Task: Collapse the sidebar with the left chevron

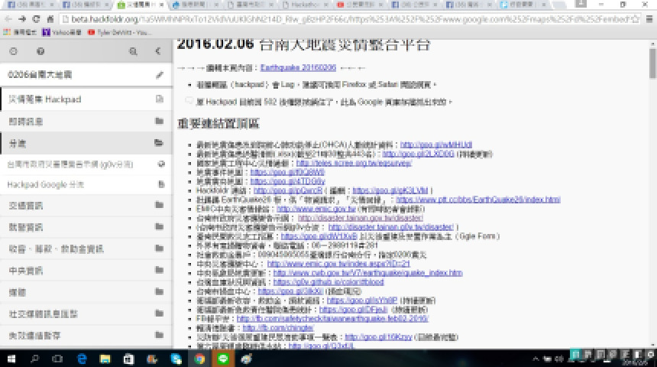Action: coord(158,51)
